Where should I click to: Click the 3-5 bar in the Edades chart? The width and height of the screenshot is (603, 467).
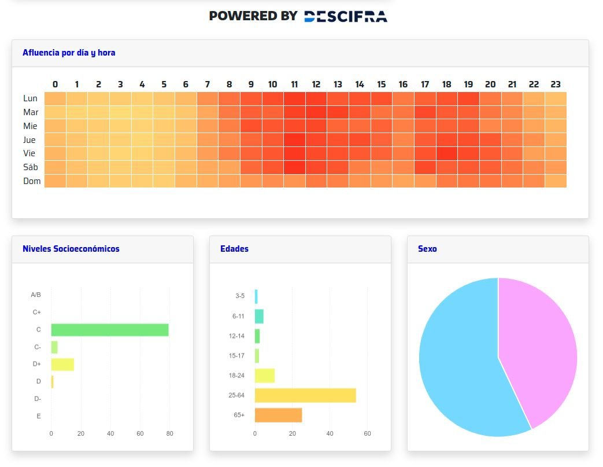(x=257, y=297)
